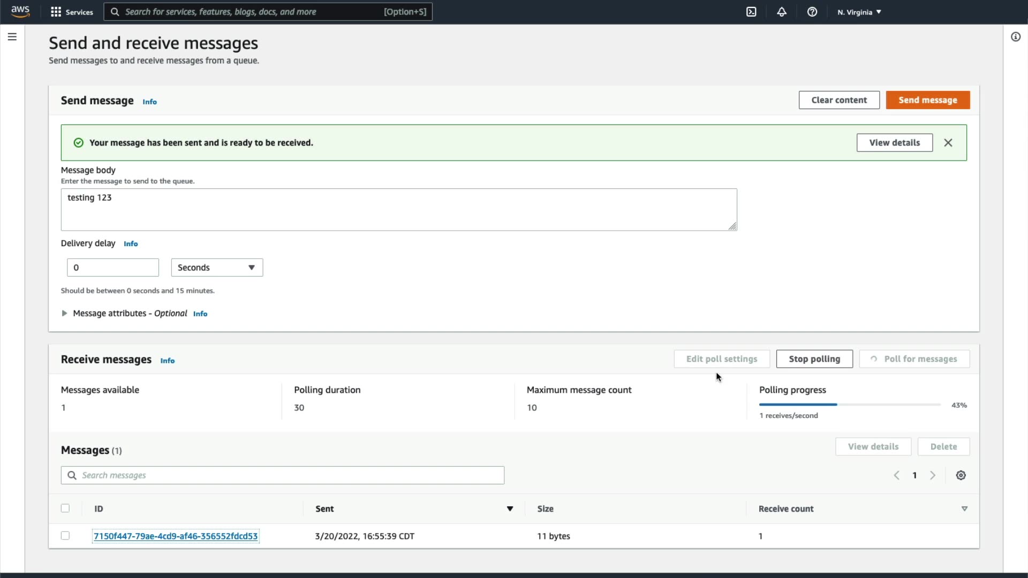Open the messages table preferences gear
This screenshot has height=578, width=1028.
(x=961, y=475)
